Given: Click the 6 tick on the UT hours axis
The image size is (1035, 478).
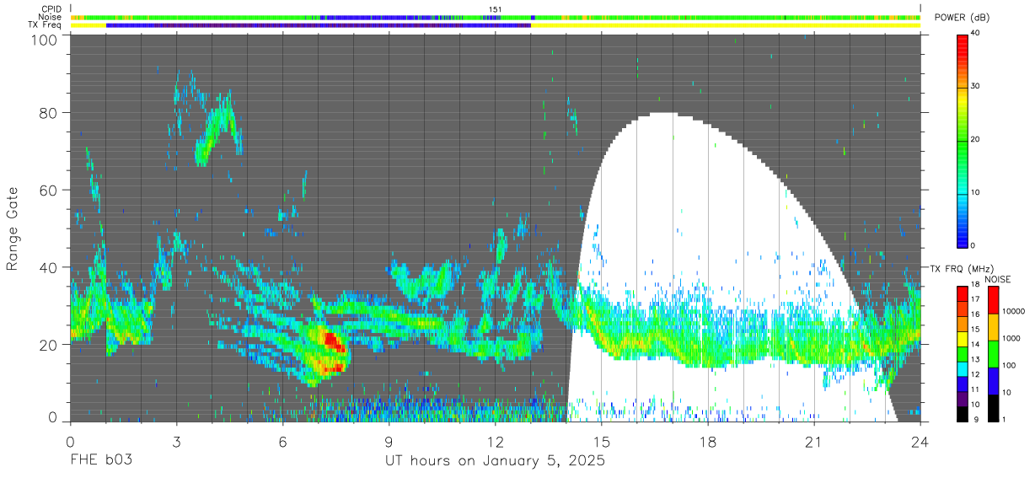Looking at the screenshot, I should [x=283, y=442].
